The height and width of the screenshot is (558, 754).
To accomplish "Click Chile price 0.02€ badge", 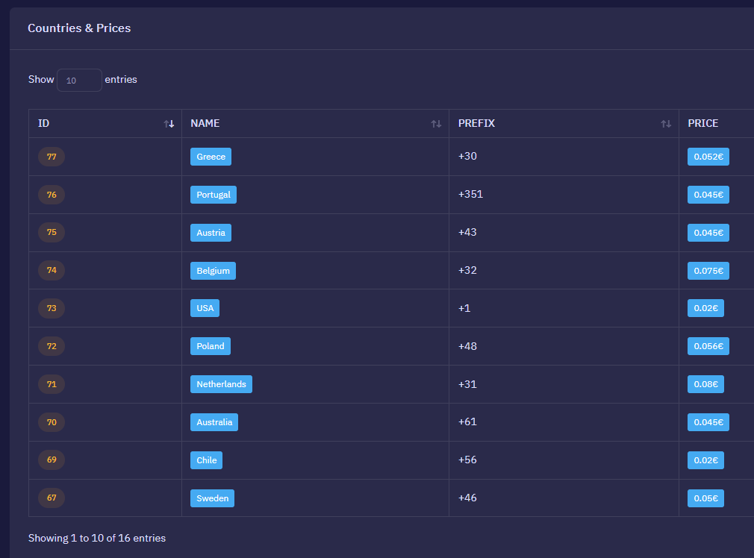I will click(x=705, y=460).
